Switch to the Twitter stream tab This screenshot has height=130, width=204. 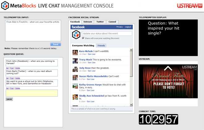tap(100, 22)
